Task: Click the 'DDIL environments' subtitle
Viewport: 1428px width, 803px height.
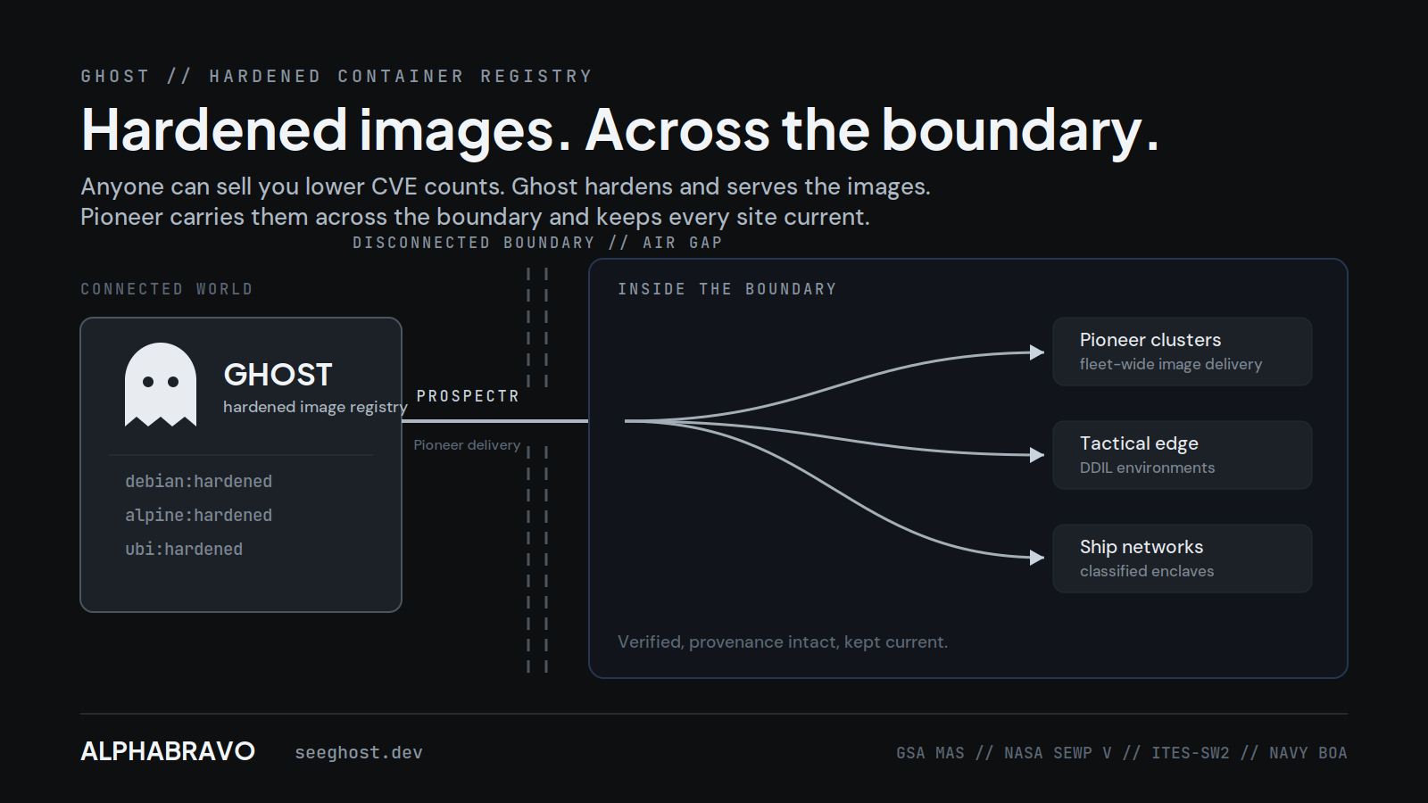Action: coord(1147,468)
